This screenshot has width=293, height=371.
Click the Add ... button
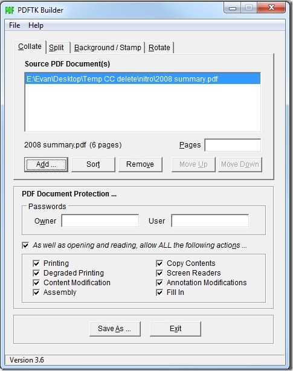[x=46, y=164]
